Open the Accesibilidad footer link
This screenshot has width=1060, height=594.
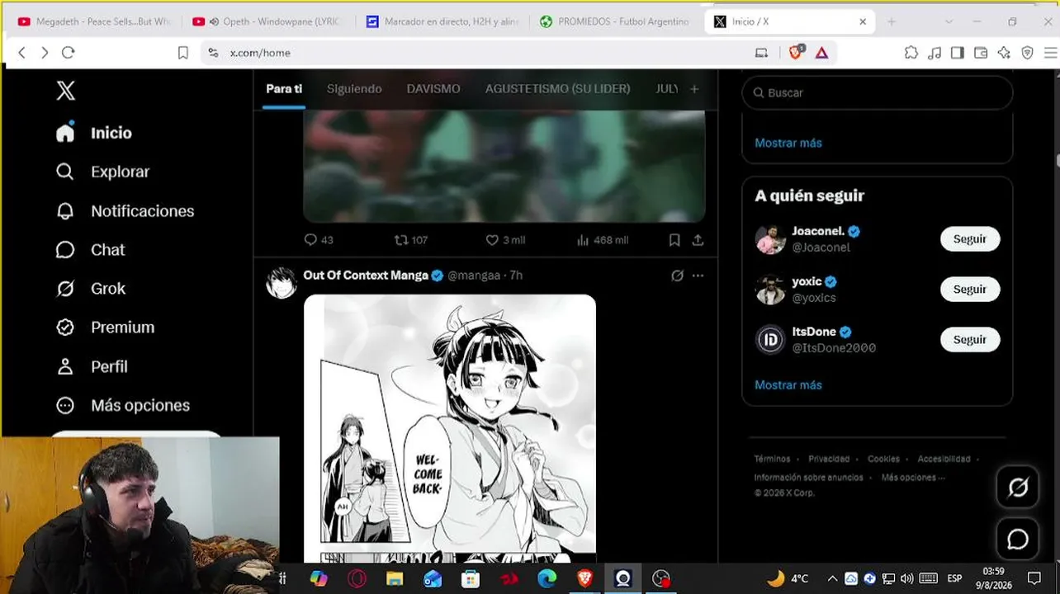(944, 459)
